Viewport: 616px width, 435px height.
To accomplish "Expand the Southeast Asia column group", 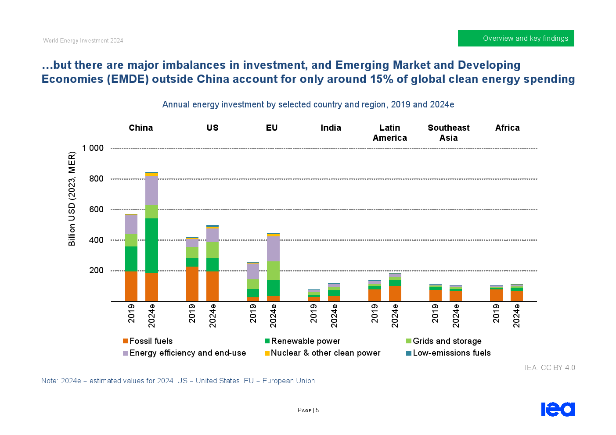I will tap(448, 132).
